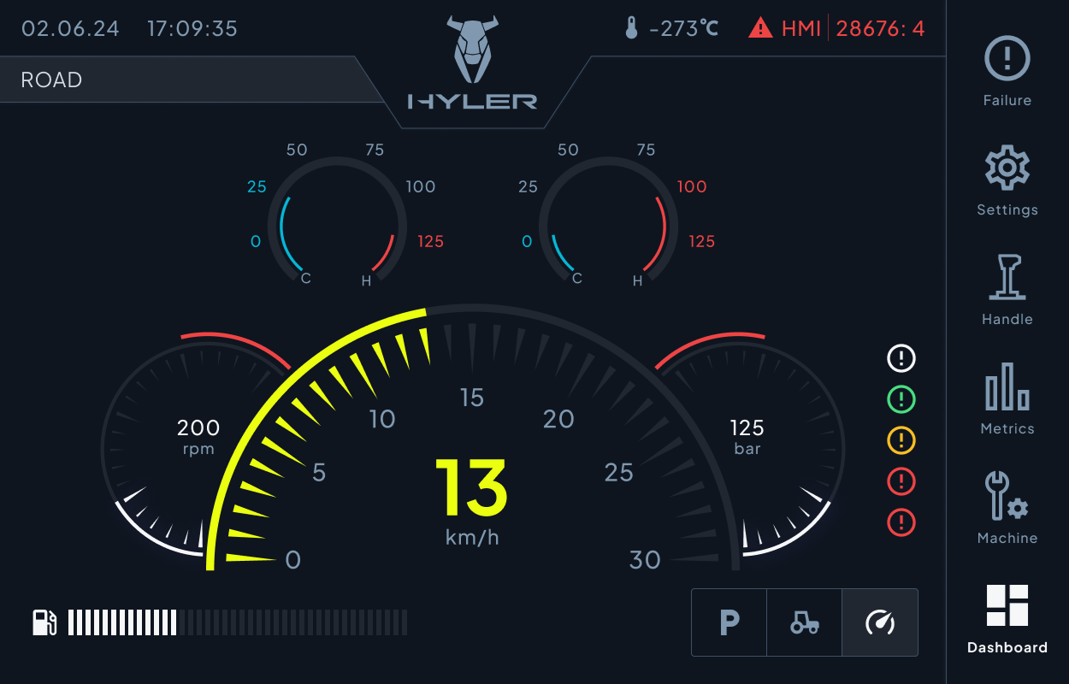Open the Machine wrench icon
This screenshot has width=1069, height=684.
point(1006,496)
